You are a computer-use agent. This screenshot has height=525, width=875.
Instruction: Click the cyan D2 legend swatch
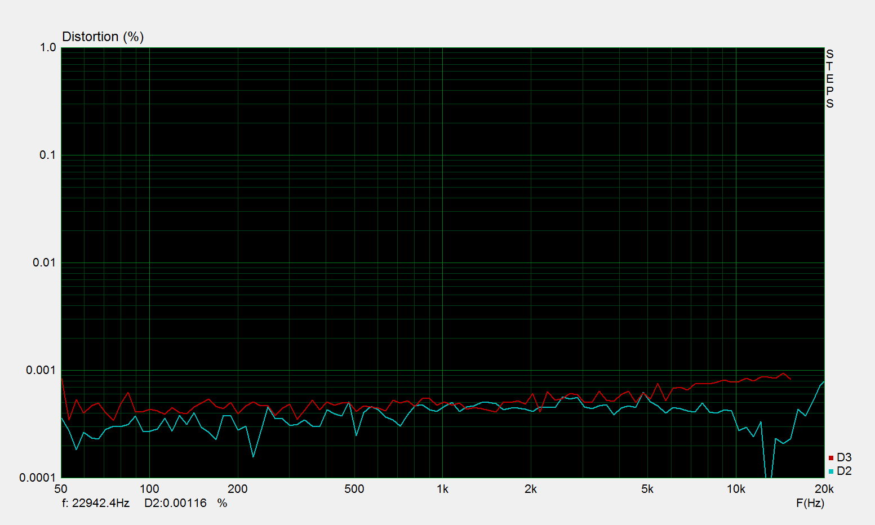tap(831, 471)
